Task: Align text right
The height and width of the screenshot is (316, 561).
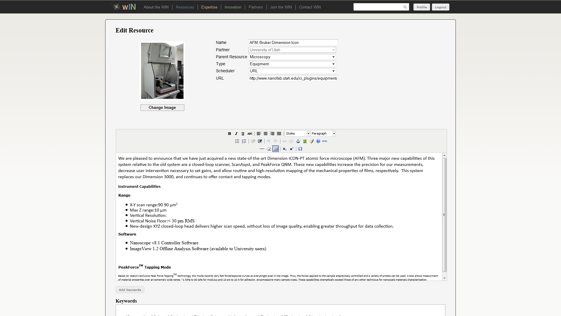Action: coord(272,134)
